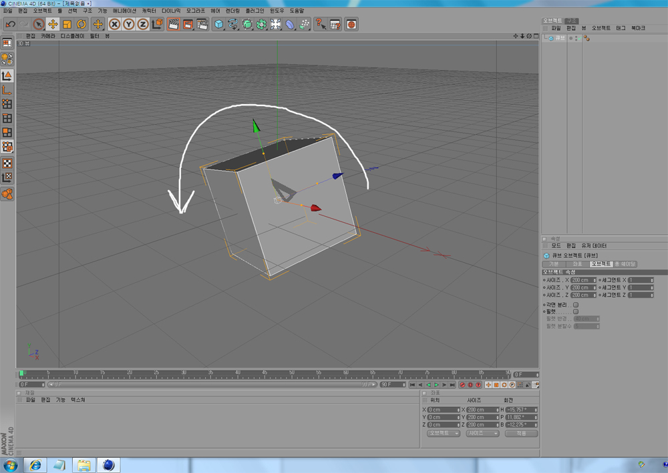Viewport: 668px width, 473px height.
Task: Toggle X axis lock
Action: (114, 24)
